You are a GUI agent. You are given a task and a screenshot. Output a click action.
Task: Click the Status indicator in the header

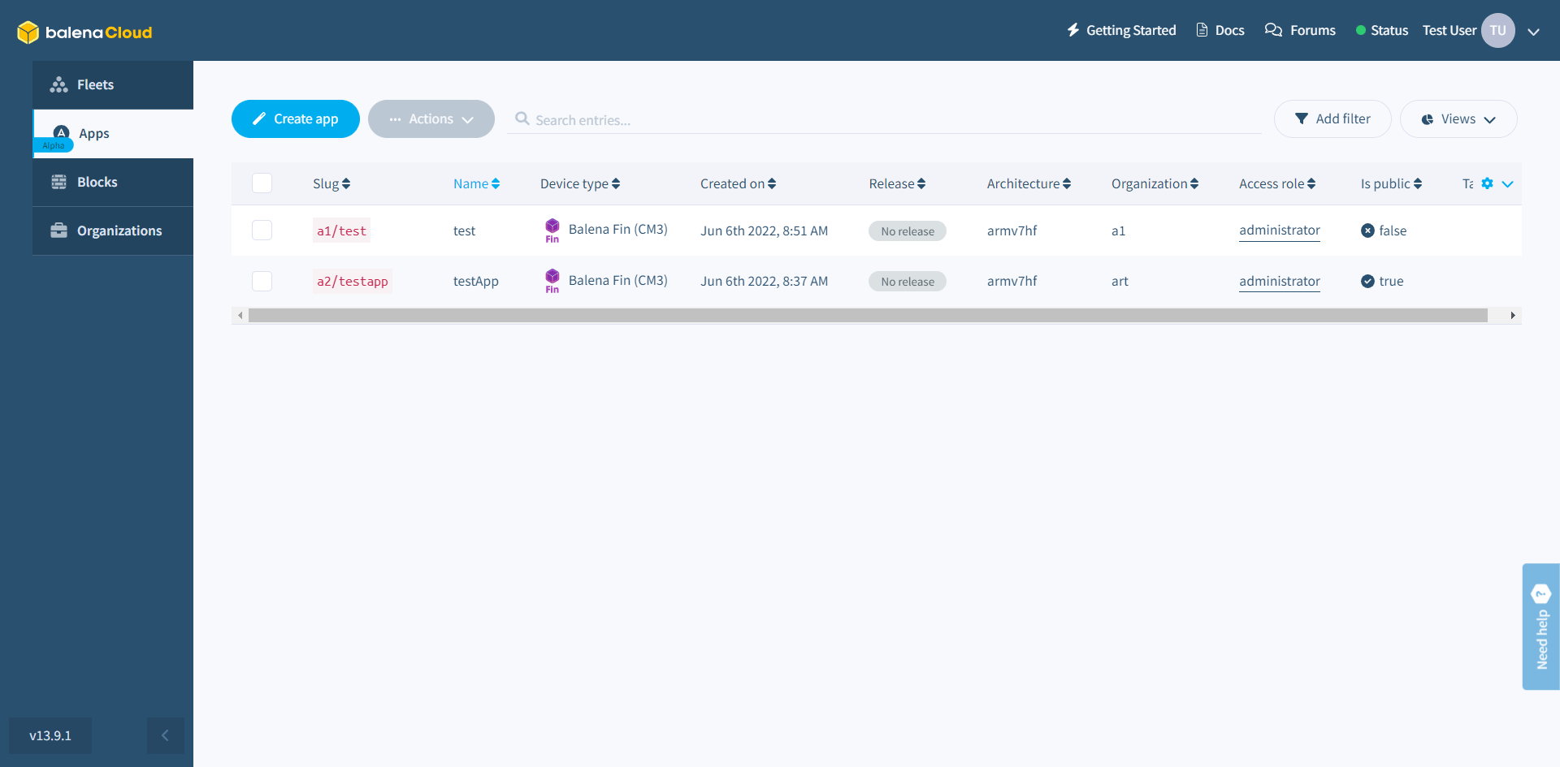pos(1381,31)
